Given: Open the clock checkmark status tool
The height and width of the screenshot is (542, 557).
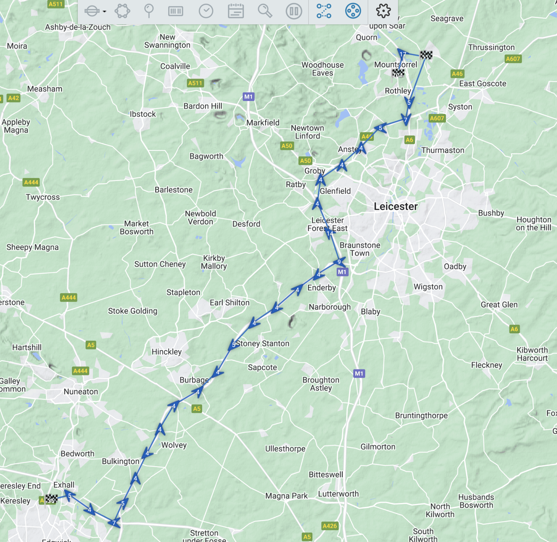Looking at the screenshot, I should click(x=206, y=11).
